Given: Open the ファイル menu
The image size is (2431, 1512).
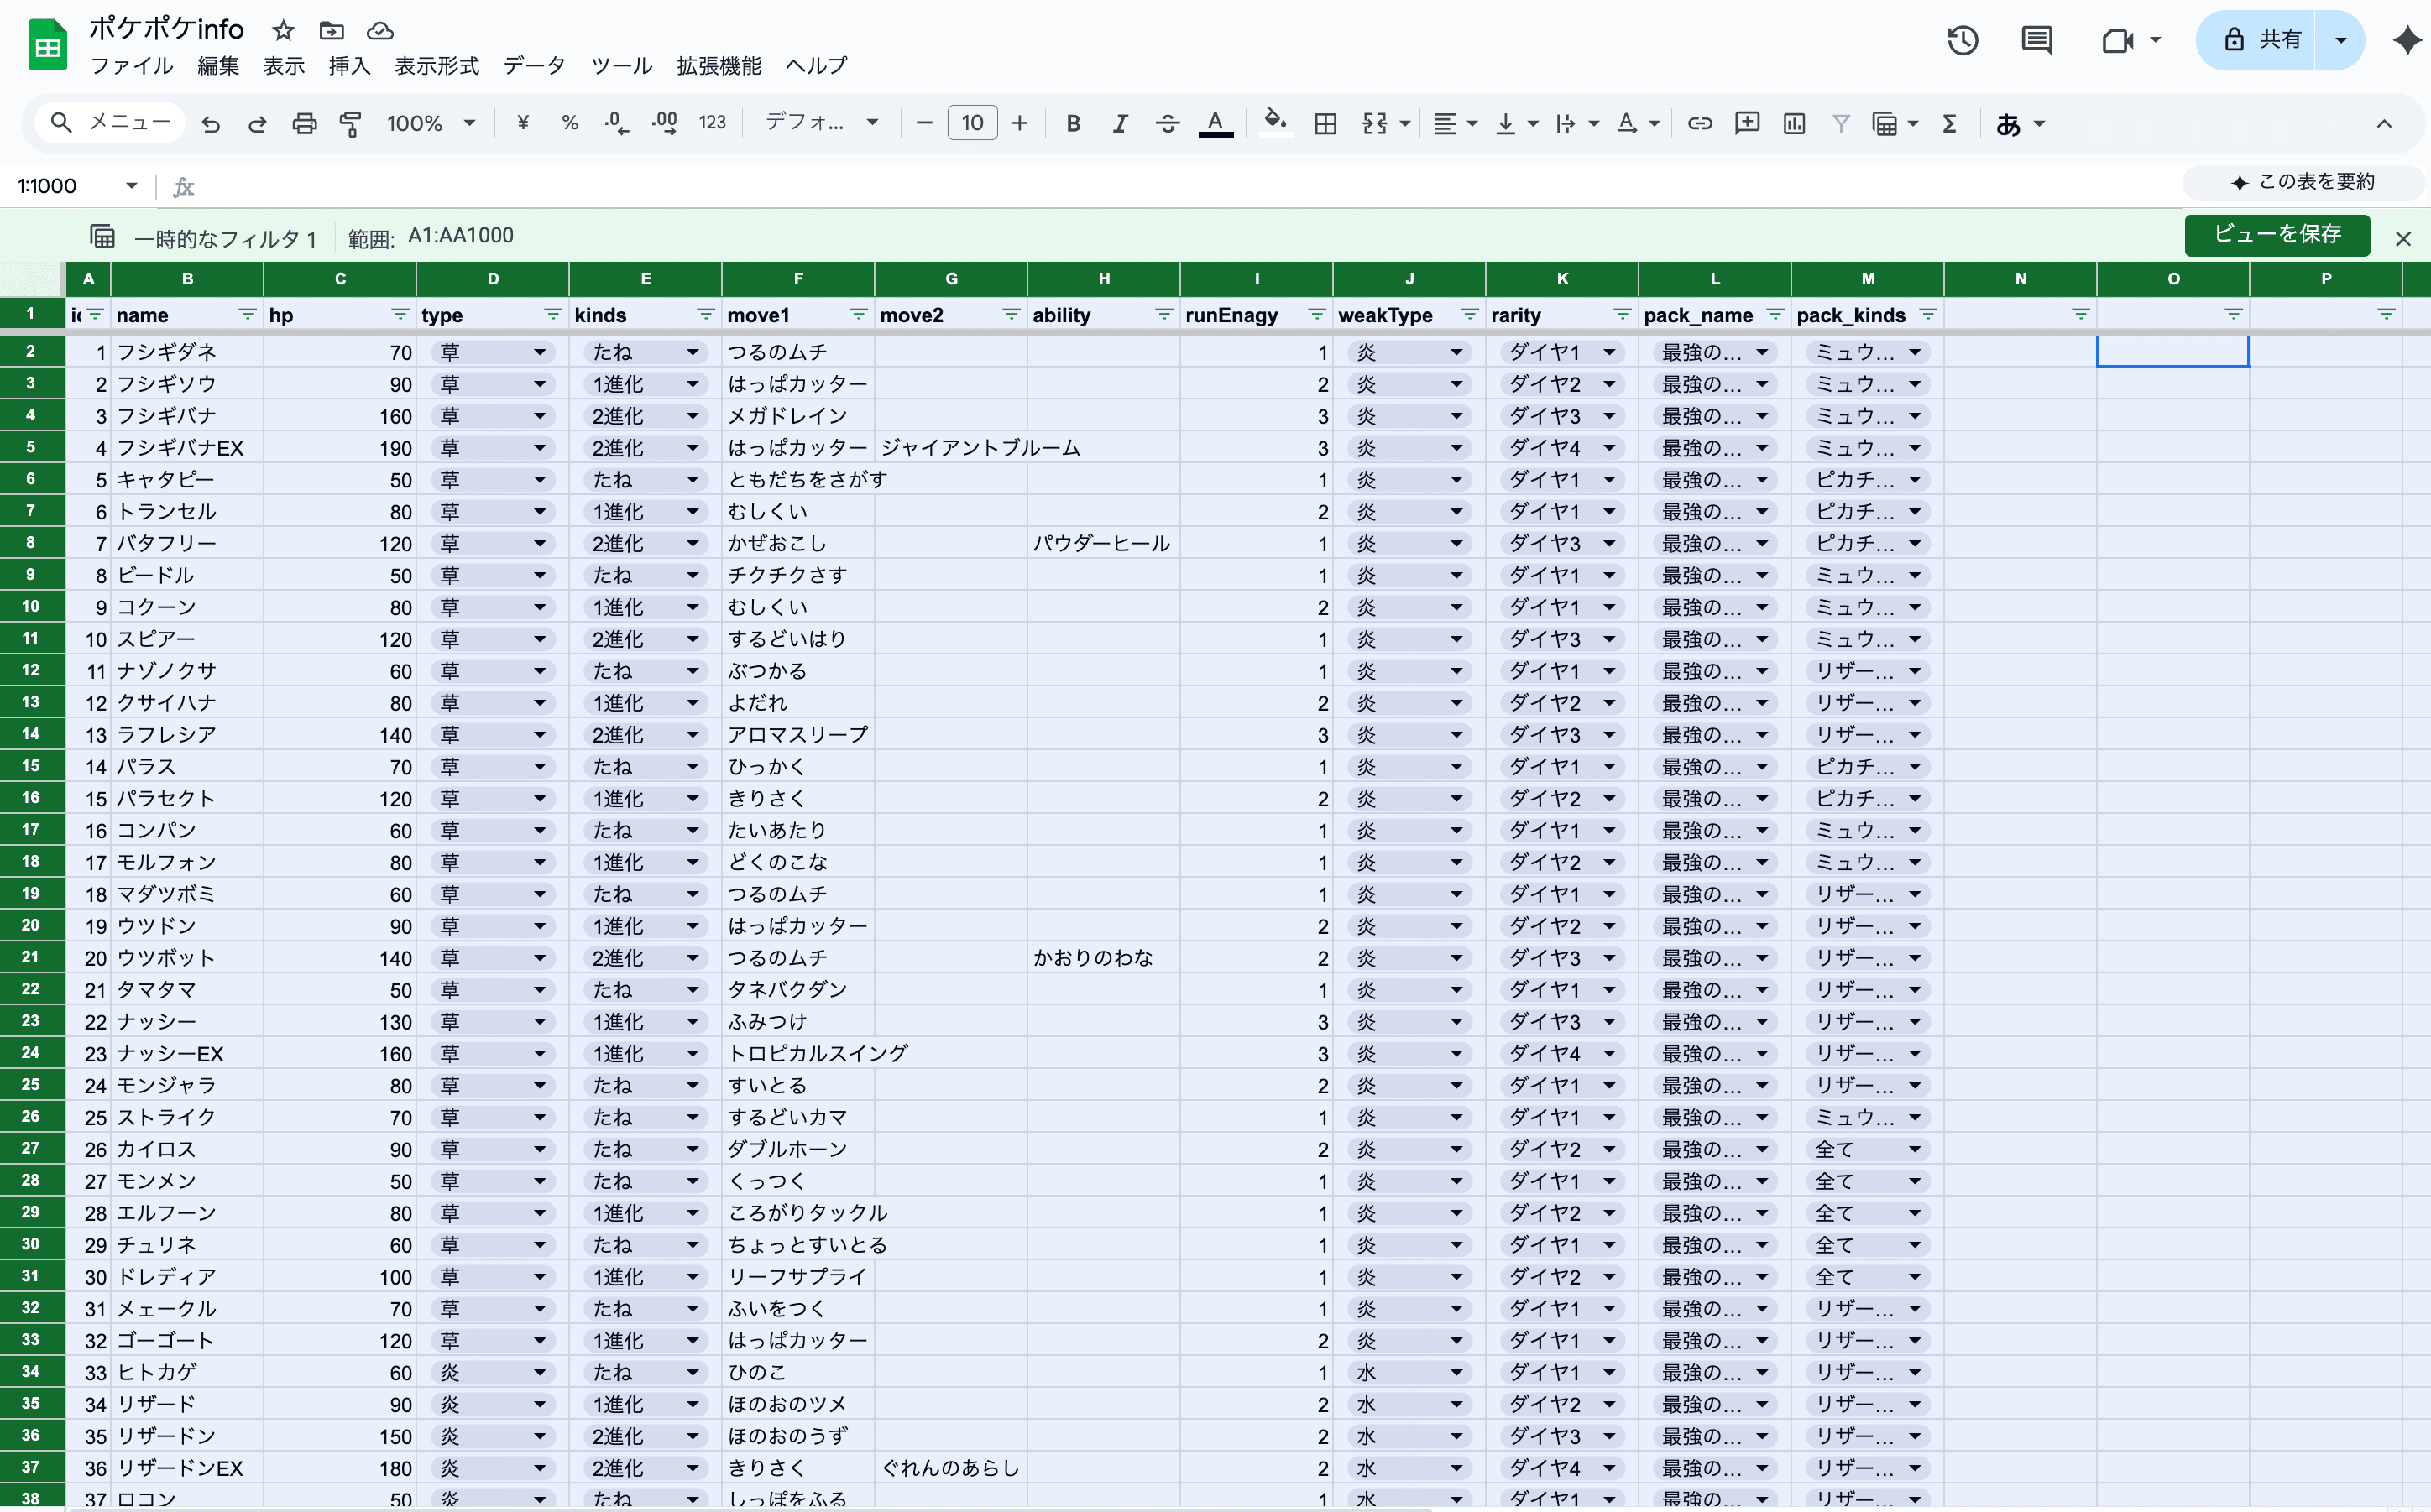Looking at the screenshot, I should coord(131,66).
